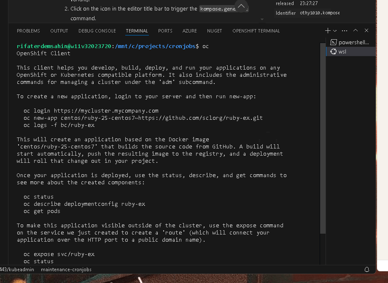Screen dimensions: 388x283
Task: Click the 'oc get pods' line
Action: (42, 211)
